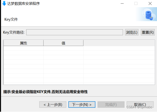
Task: Reset the key path with 重置(R)
Action: point(148,32)
